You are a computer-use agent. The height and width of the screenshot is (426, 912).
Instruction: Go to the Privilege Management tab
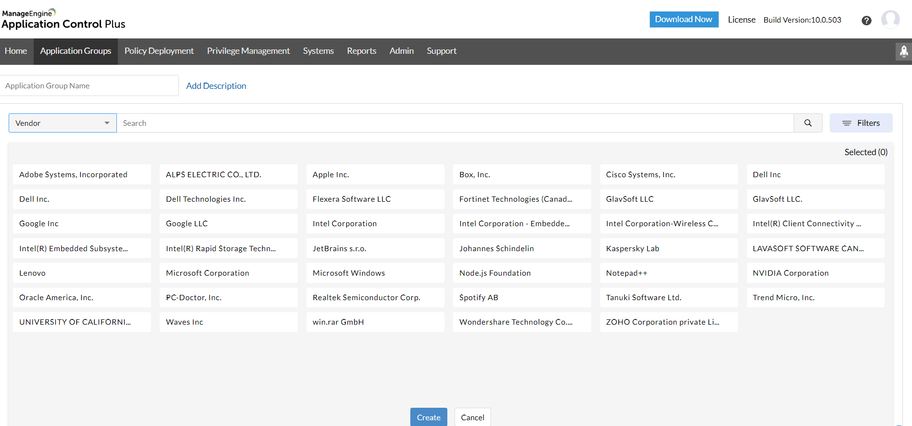pos(248,51)
